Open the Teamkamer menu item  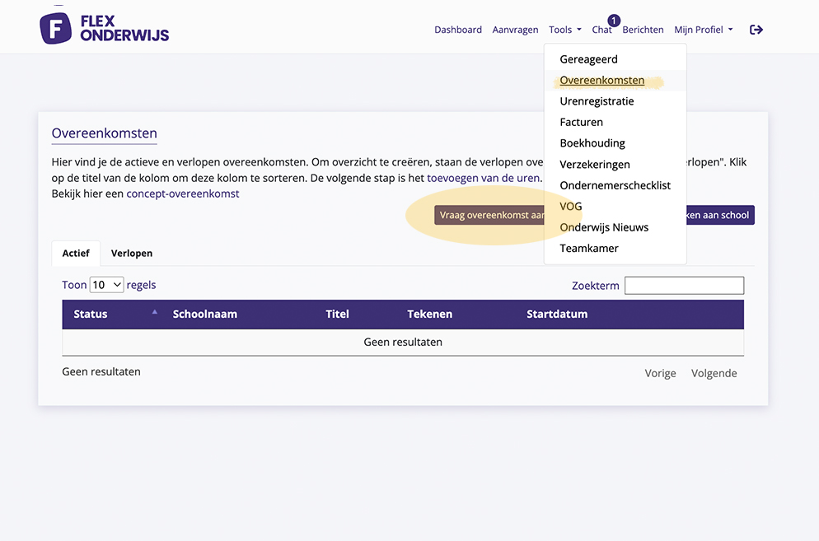pyautogui.click(x=588, y=248)
